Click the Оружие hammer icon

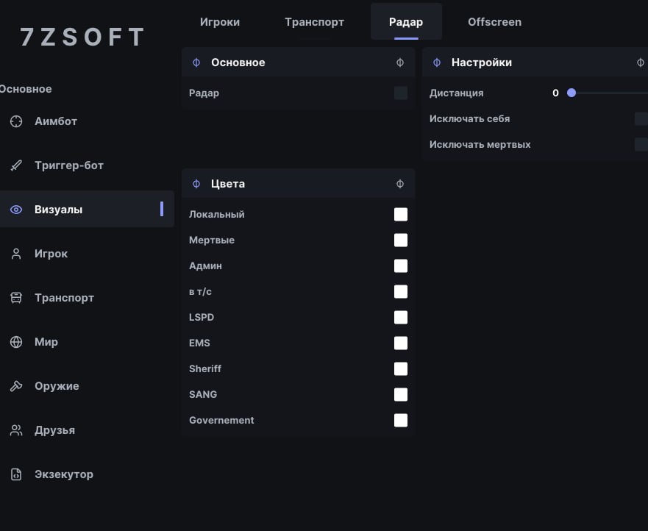(16, 386)
